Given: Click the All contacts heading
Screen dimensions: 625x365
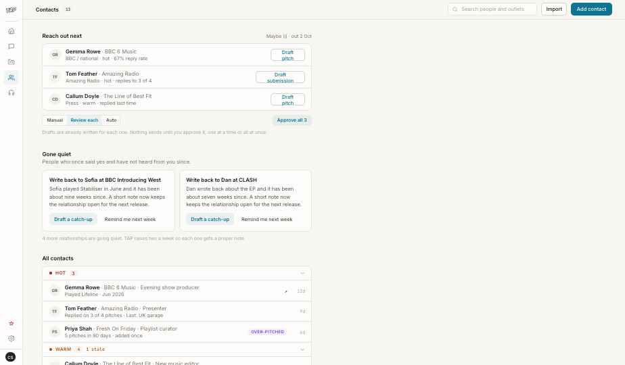Looking at the screenshot, I should 57,258.
